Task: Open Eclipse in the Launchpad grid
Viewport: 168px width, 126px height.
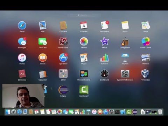Action: tap(63, 90)
